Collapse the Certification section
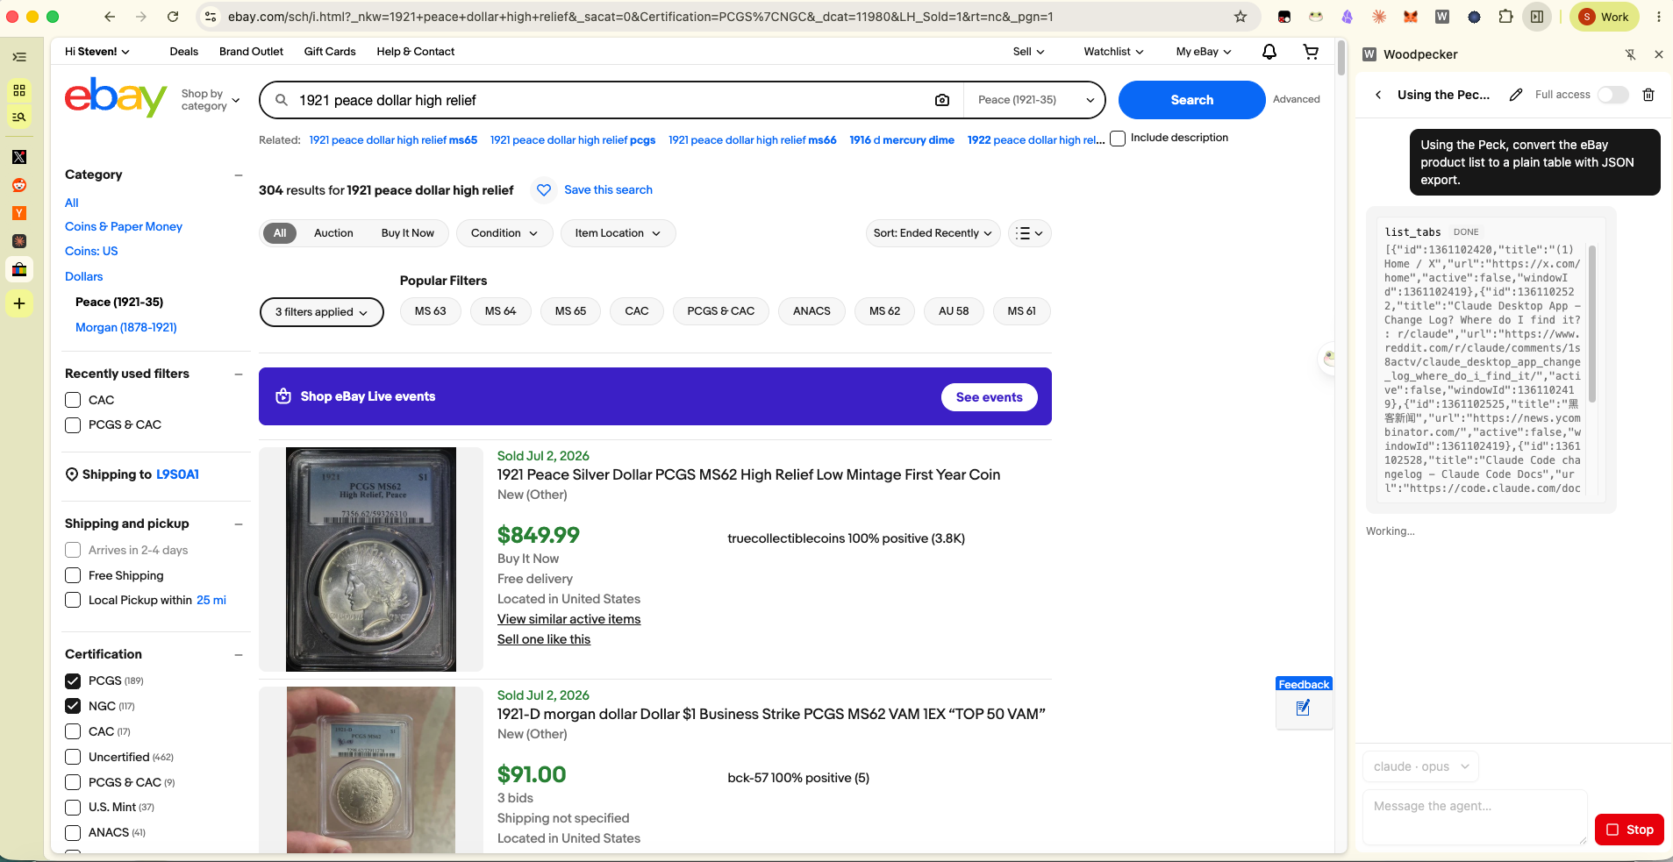Screen dimensions: 1673x862 coord(238,655)
